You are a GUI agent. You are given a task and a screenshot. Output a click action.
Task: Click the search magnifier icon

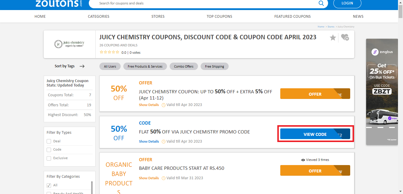[321, 4]
